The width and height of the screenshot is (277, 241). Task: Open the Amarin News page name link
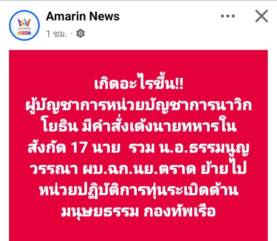click(83, 16)
